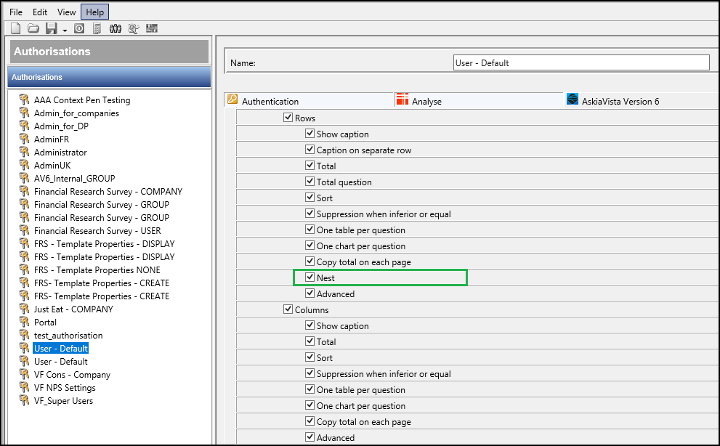Disable the Nest checkbox
The width and height of the screenshot is (720, 446).
tap(310, 277)
